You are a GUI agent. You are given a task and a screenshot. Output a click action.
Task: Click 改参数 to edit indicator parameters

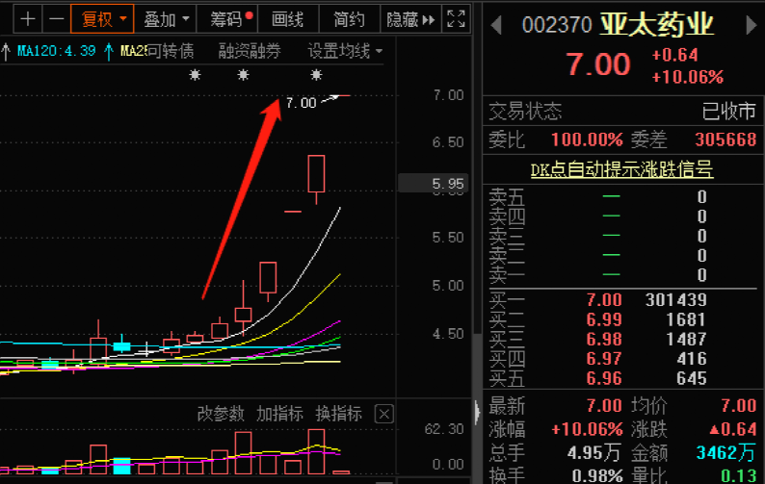[x=221, y=414]
